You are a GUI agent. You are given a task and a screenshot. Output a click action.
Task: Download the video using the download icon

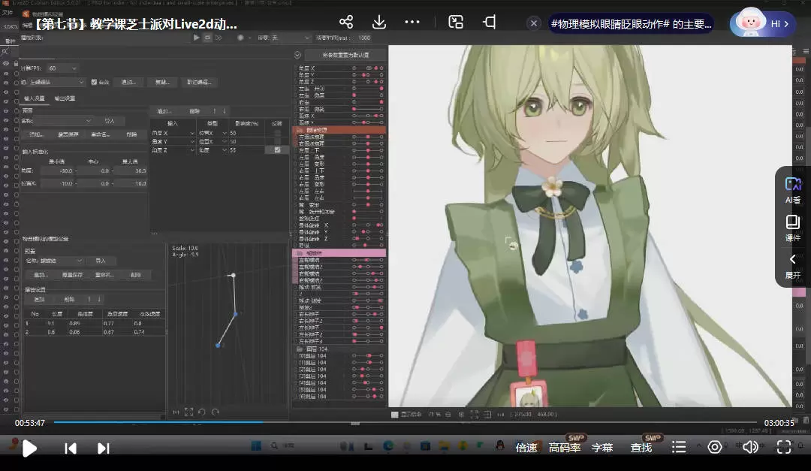point(379,22)
